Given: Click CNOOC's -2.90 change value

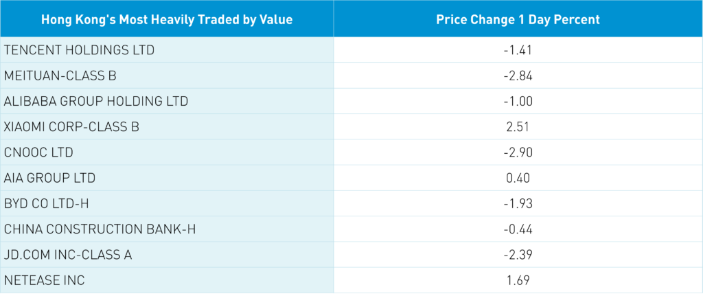Looking at the screenshot, I should click(x=518, y=152).
